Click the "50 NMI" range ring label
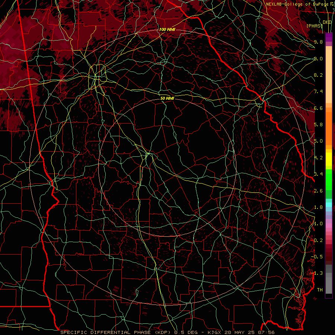335x335 pixels. (x=167, y=98)
